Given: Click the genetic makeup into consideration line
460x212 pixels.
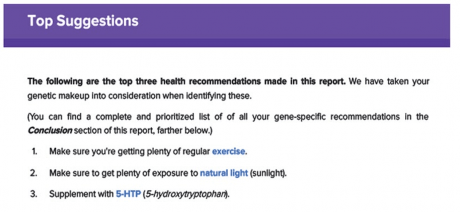Looking at the screenshot, I should (x=140, y=96).
